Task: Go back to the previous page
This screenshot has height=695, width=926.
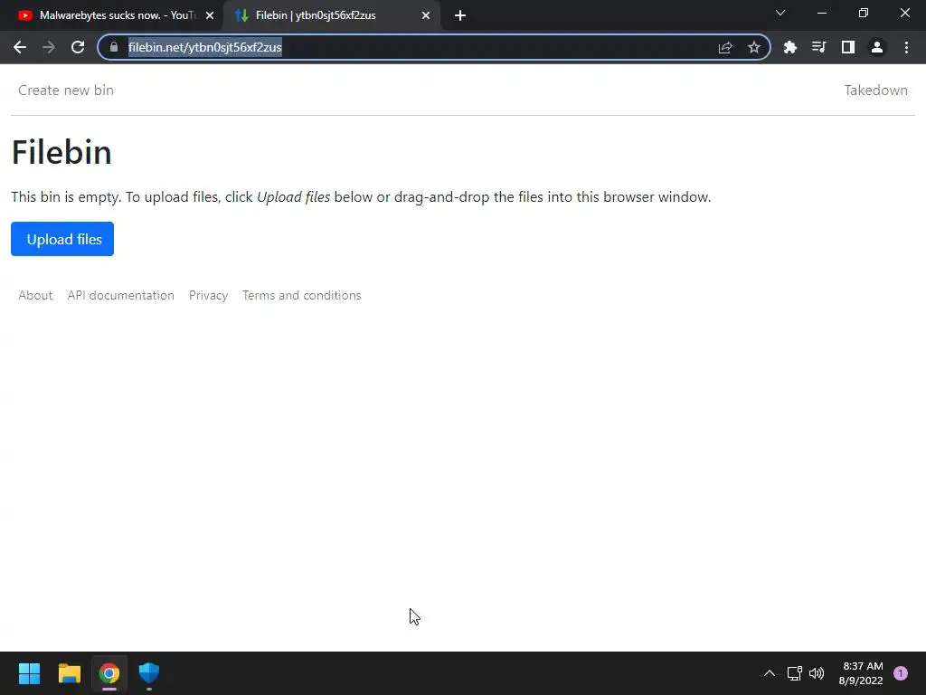Action: tap(20, 47)
